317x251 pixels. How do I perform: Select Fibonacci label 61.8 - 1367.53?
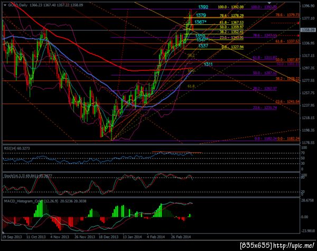coord(232,22)
